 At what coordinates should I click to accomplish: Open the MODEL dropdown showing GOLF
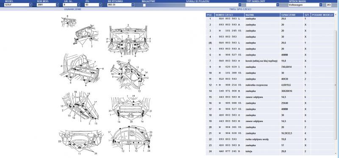tap(18, 5)
